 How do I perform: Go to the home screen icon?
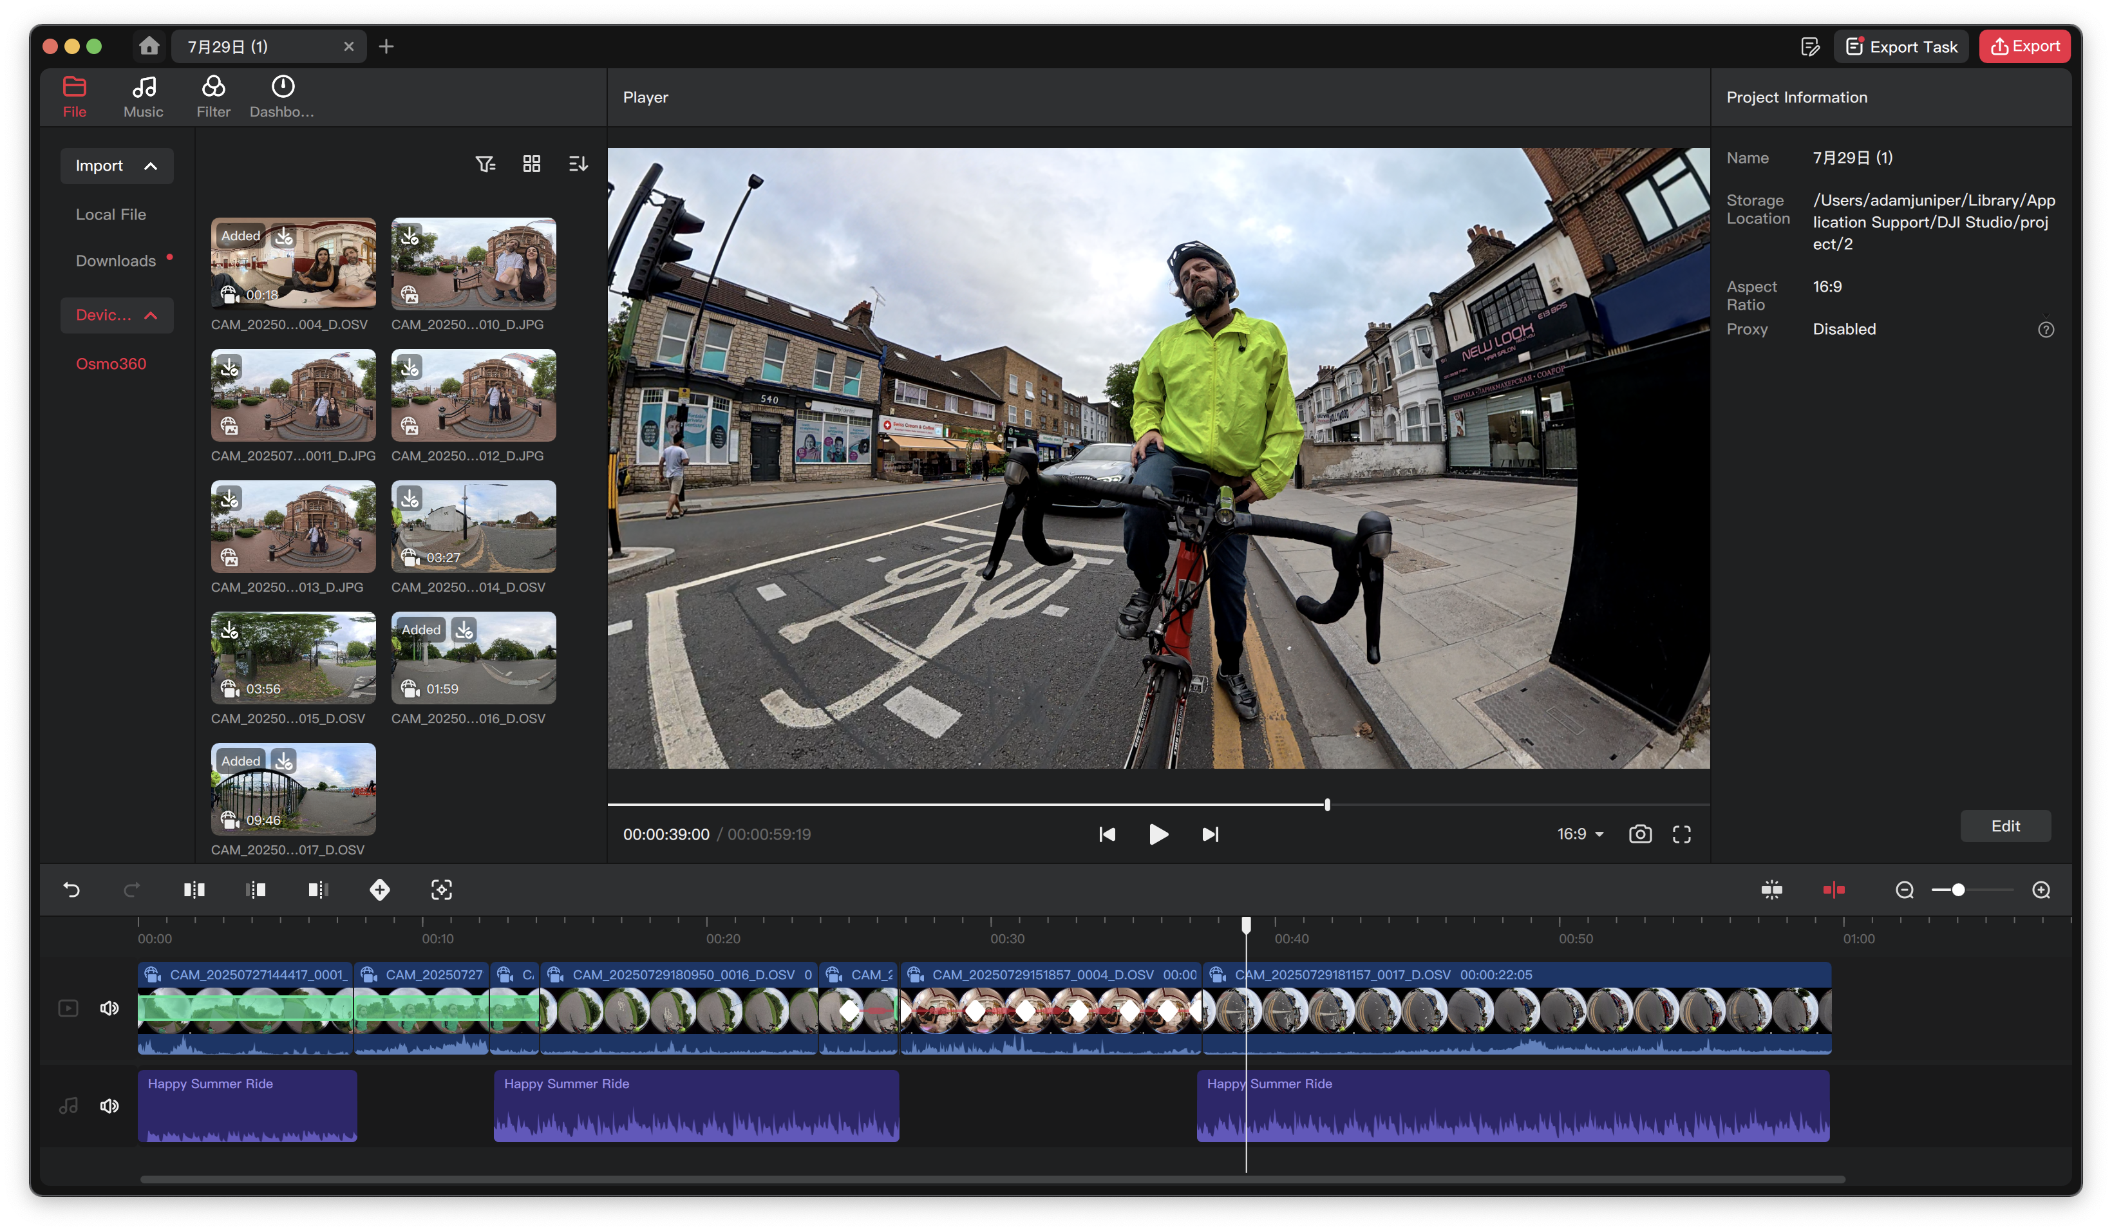coord(149,46)
